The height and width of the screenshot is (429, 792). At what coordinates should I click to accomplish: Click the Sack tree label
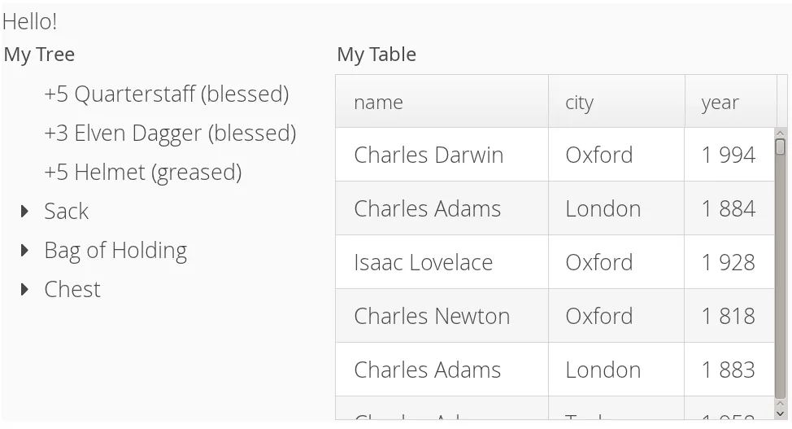pyautogui.click(x=66, y=212)
